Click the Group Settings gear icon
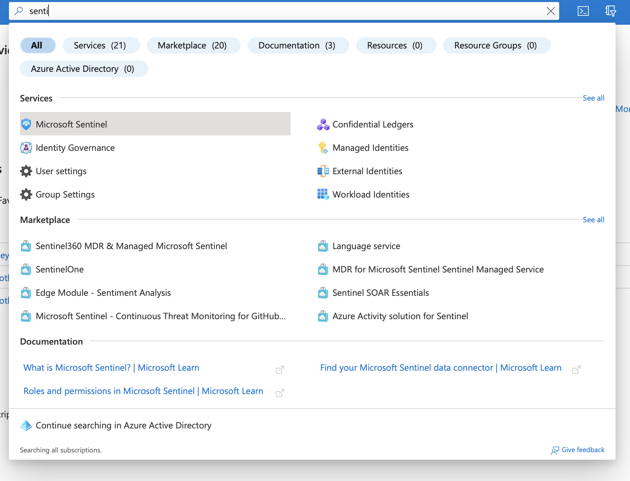The height and width of the screenshot is (481, 630). pyautogui.click(x=26, y=194)
